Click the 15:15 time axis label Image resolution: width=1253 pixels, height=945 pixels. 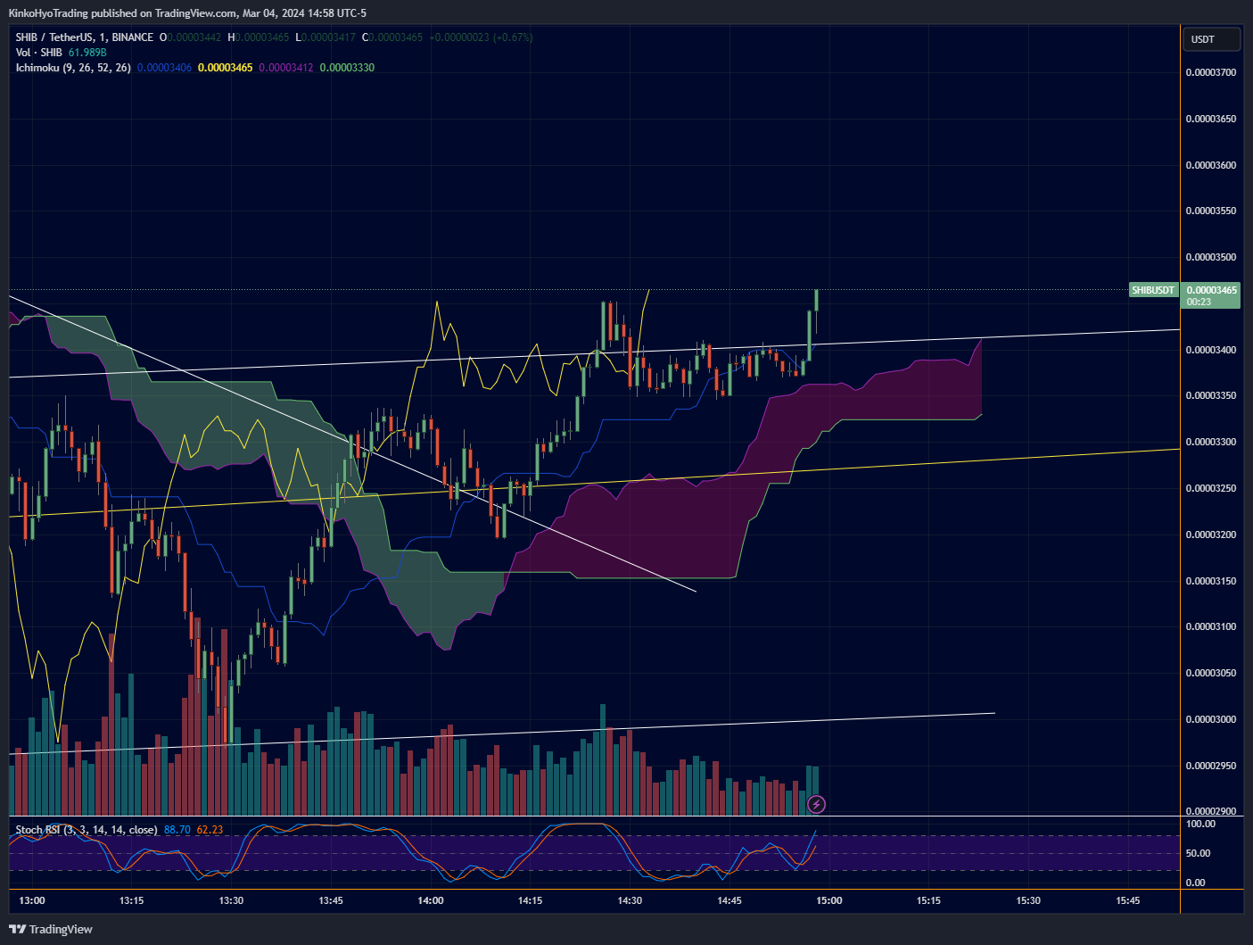pyautogui.click(x=928, y=900)
